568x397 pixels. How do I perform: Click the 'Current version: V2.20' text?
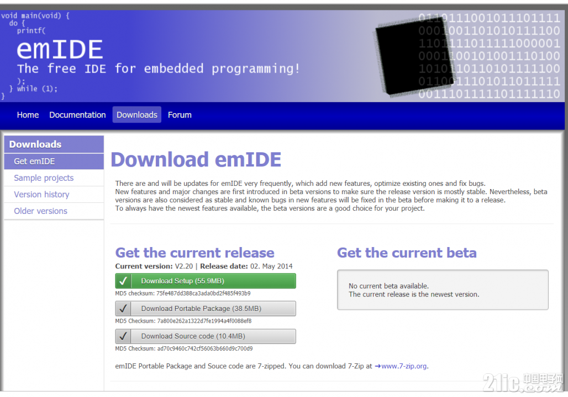(154, 266)
